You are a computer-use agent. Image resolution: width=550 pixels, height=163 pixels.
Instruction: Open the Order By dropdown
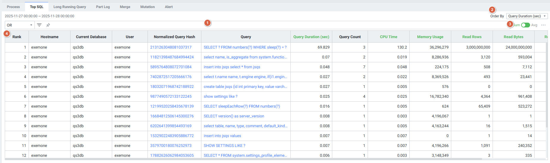pyautogui.click(x=527, y=16)
